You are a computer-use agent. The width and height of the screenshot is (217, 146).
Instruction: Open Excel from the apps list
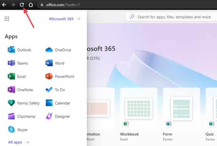(17, 76)
